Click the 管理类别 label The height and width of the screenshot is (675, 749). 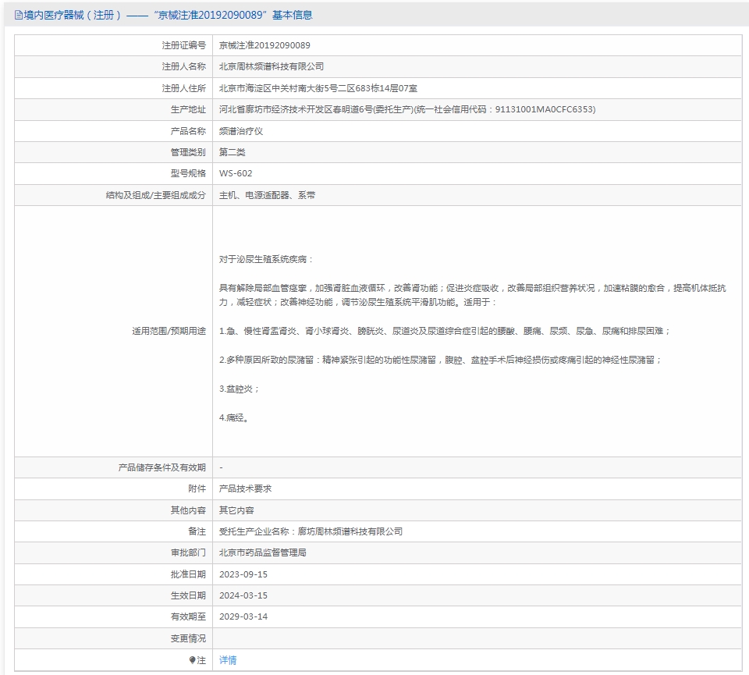pos(188,152)
